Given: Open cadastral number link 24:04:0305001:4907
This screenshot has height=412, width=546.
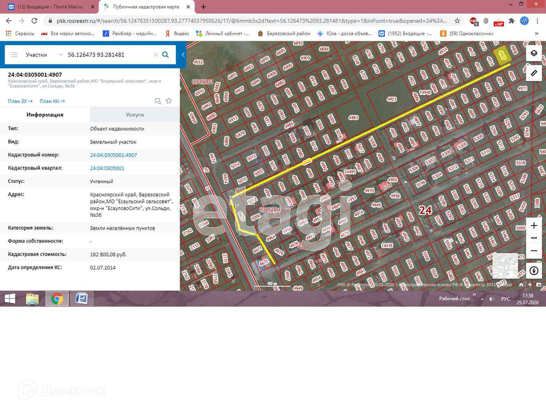Looking at the screenshot, I should [113, 155].
